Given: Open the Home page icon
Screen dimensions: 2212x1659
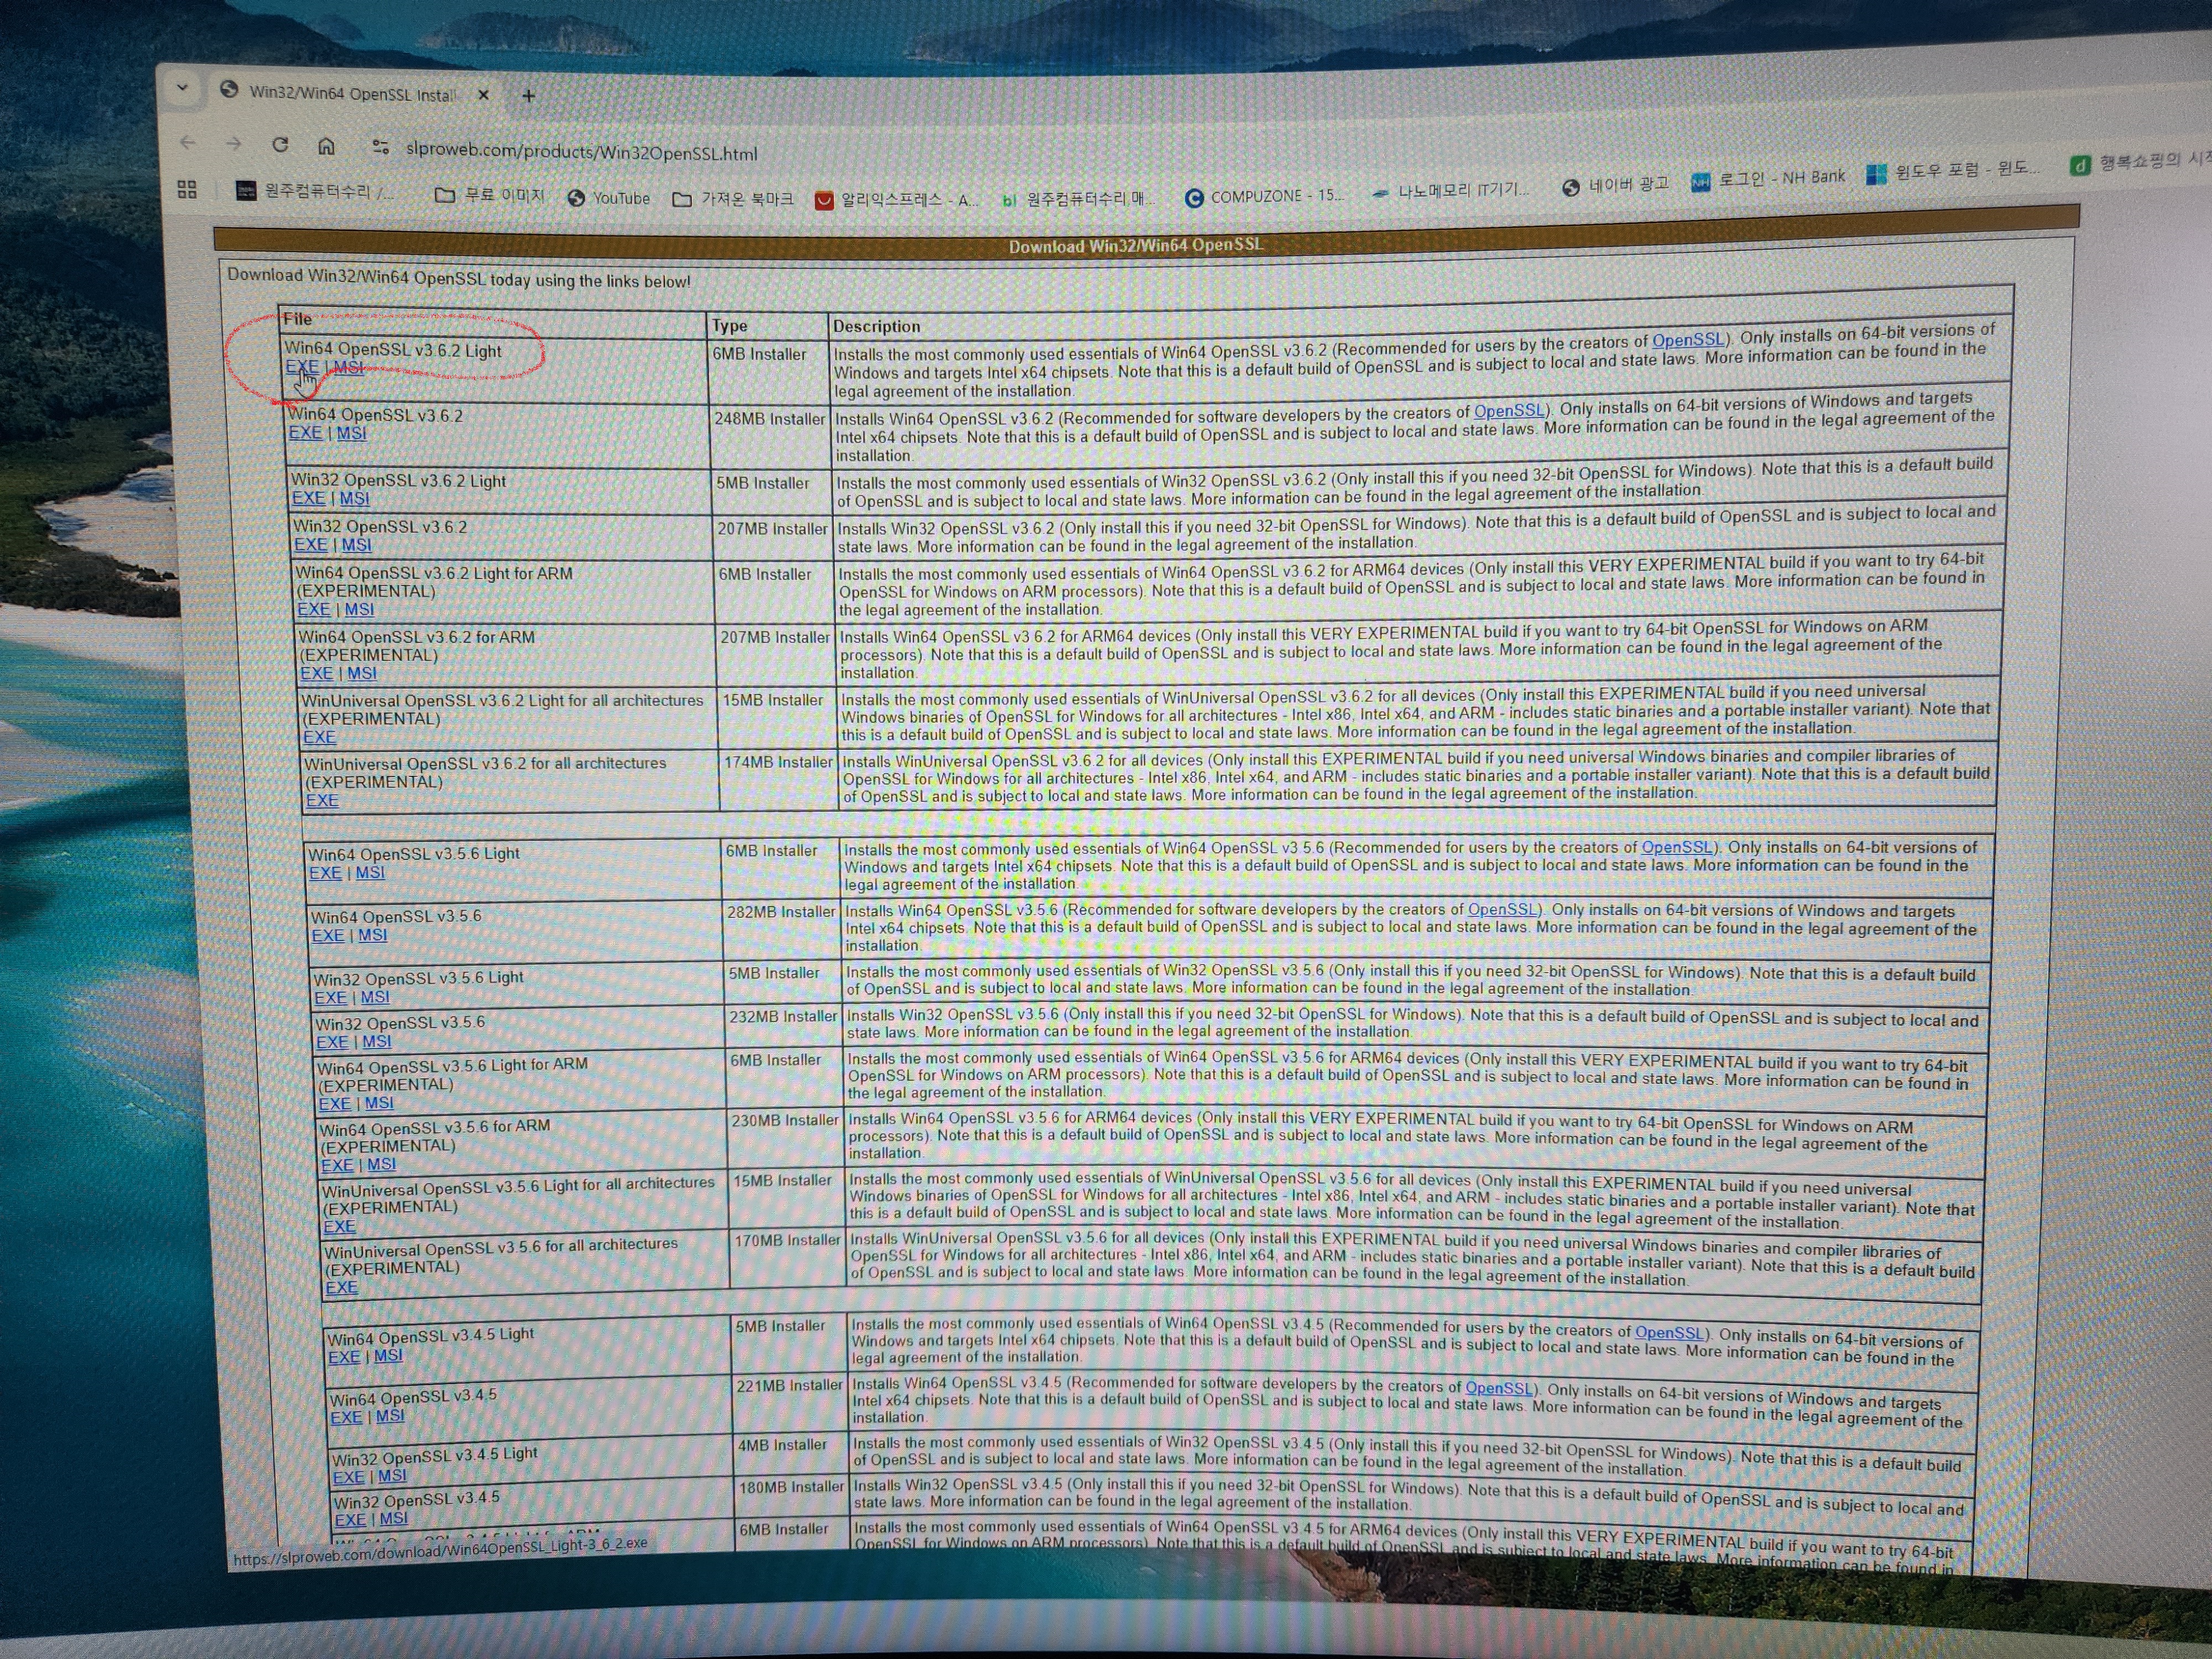Looking at the screenshot, I should pos(326,146).
